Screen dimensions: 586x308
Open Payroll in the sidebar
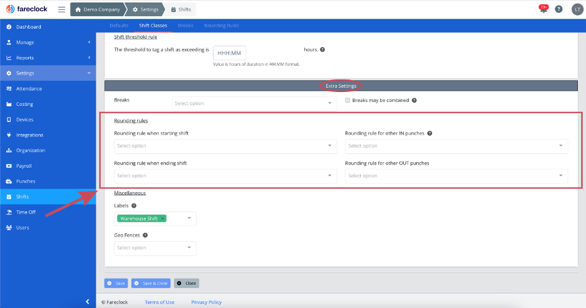48,166
